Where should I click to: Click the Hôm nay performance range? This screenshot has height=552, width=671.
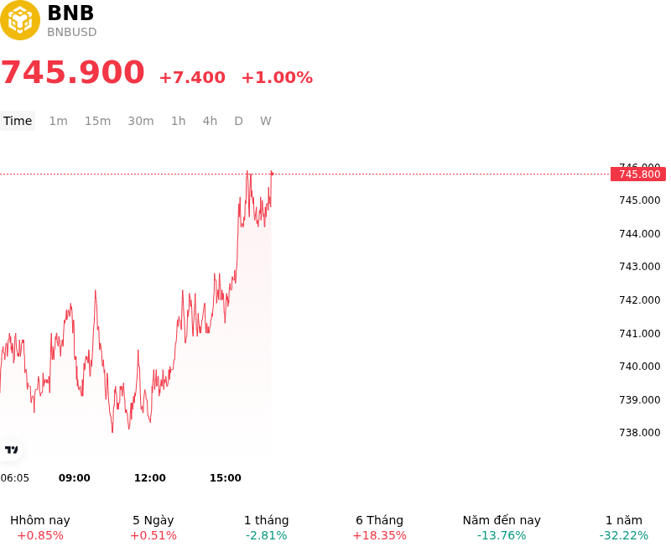[x=40, y=528]
